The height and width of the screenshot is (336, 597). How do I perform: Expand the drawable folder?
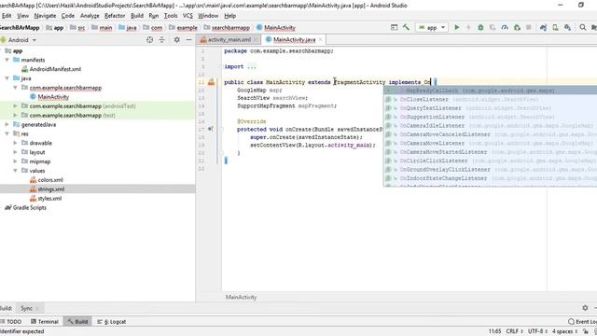click(15, 143)
